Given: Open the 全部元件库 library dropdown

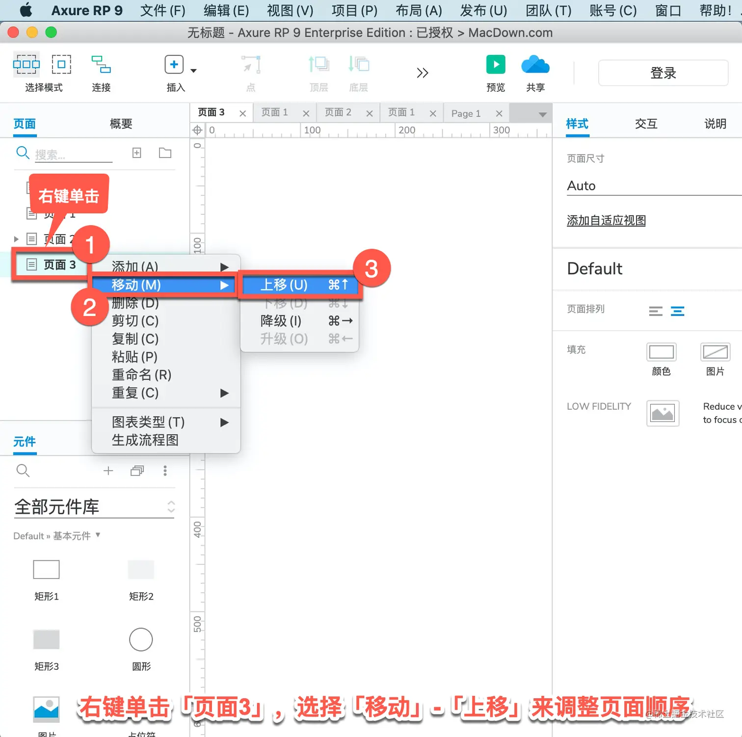Looking at the screenshot, I should (x=94, y=507).
